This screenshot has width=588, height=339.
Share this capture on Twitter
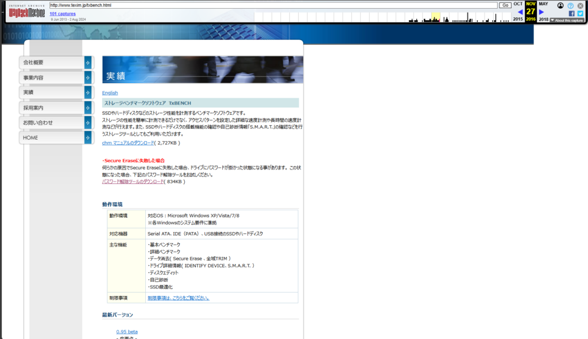(x=580, y=13)
